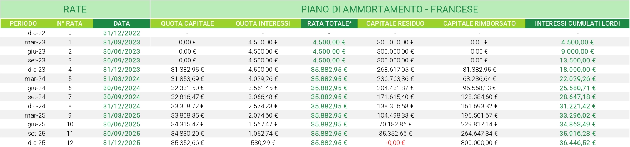Click the CAPITALE RESIDUO column header
This screenshot has height=147, width=630.
click(395, 23)
